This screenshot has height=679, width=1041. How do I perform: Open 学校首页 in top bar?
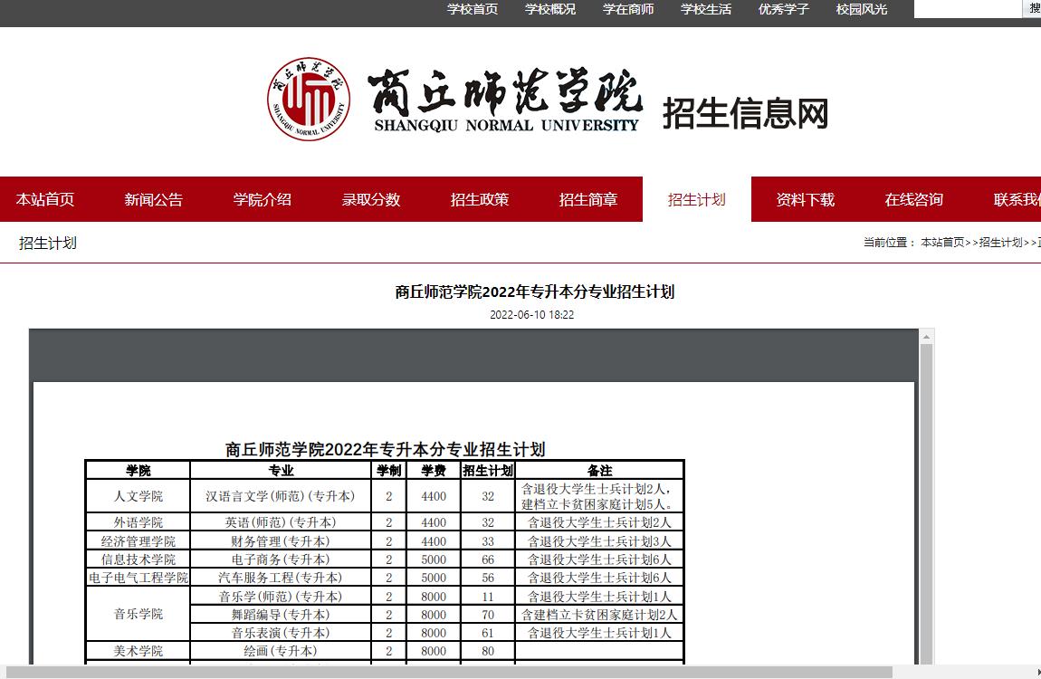point(473,9)
